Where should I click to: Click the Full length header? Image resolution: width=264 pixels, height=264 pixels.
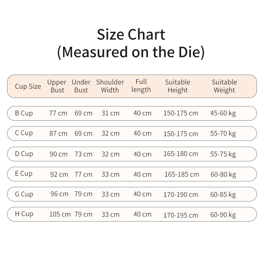tap(141, 86)
